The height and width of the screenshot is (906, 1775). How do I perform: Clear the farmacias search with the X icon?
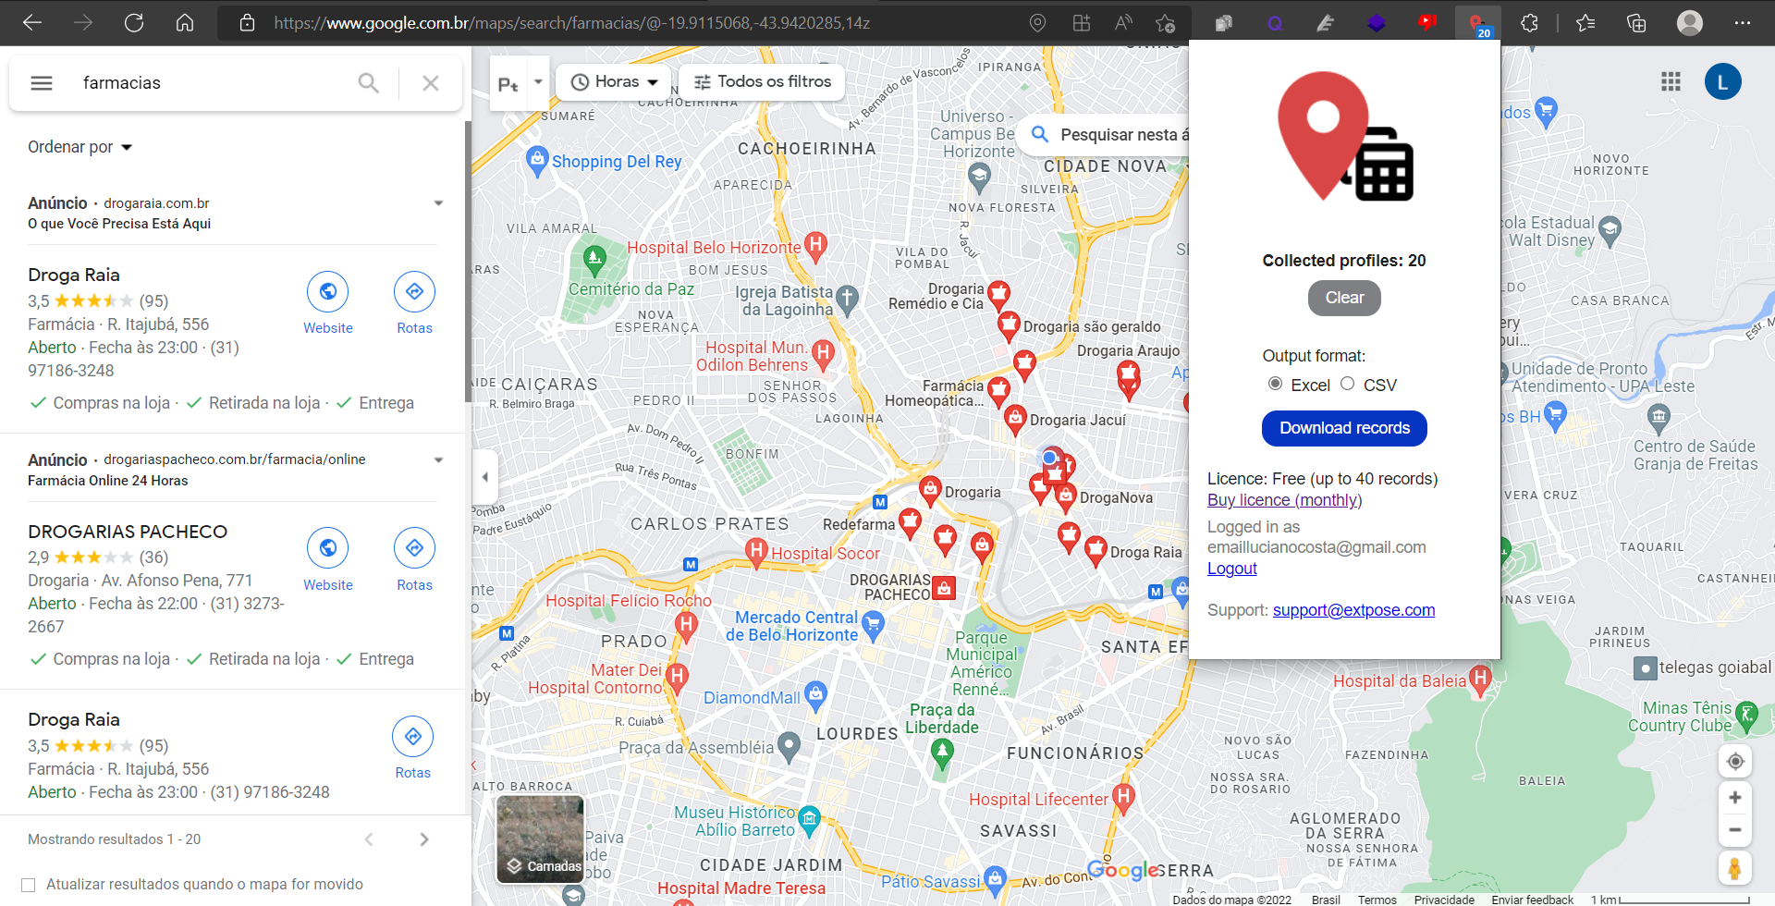(430, 83)
